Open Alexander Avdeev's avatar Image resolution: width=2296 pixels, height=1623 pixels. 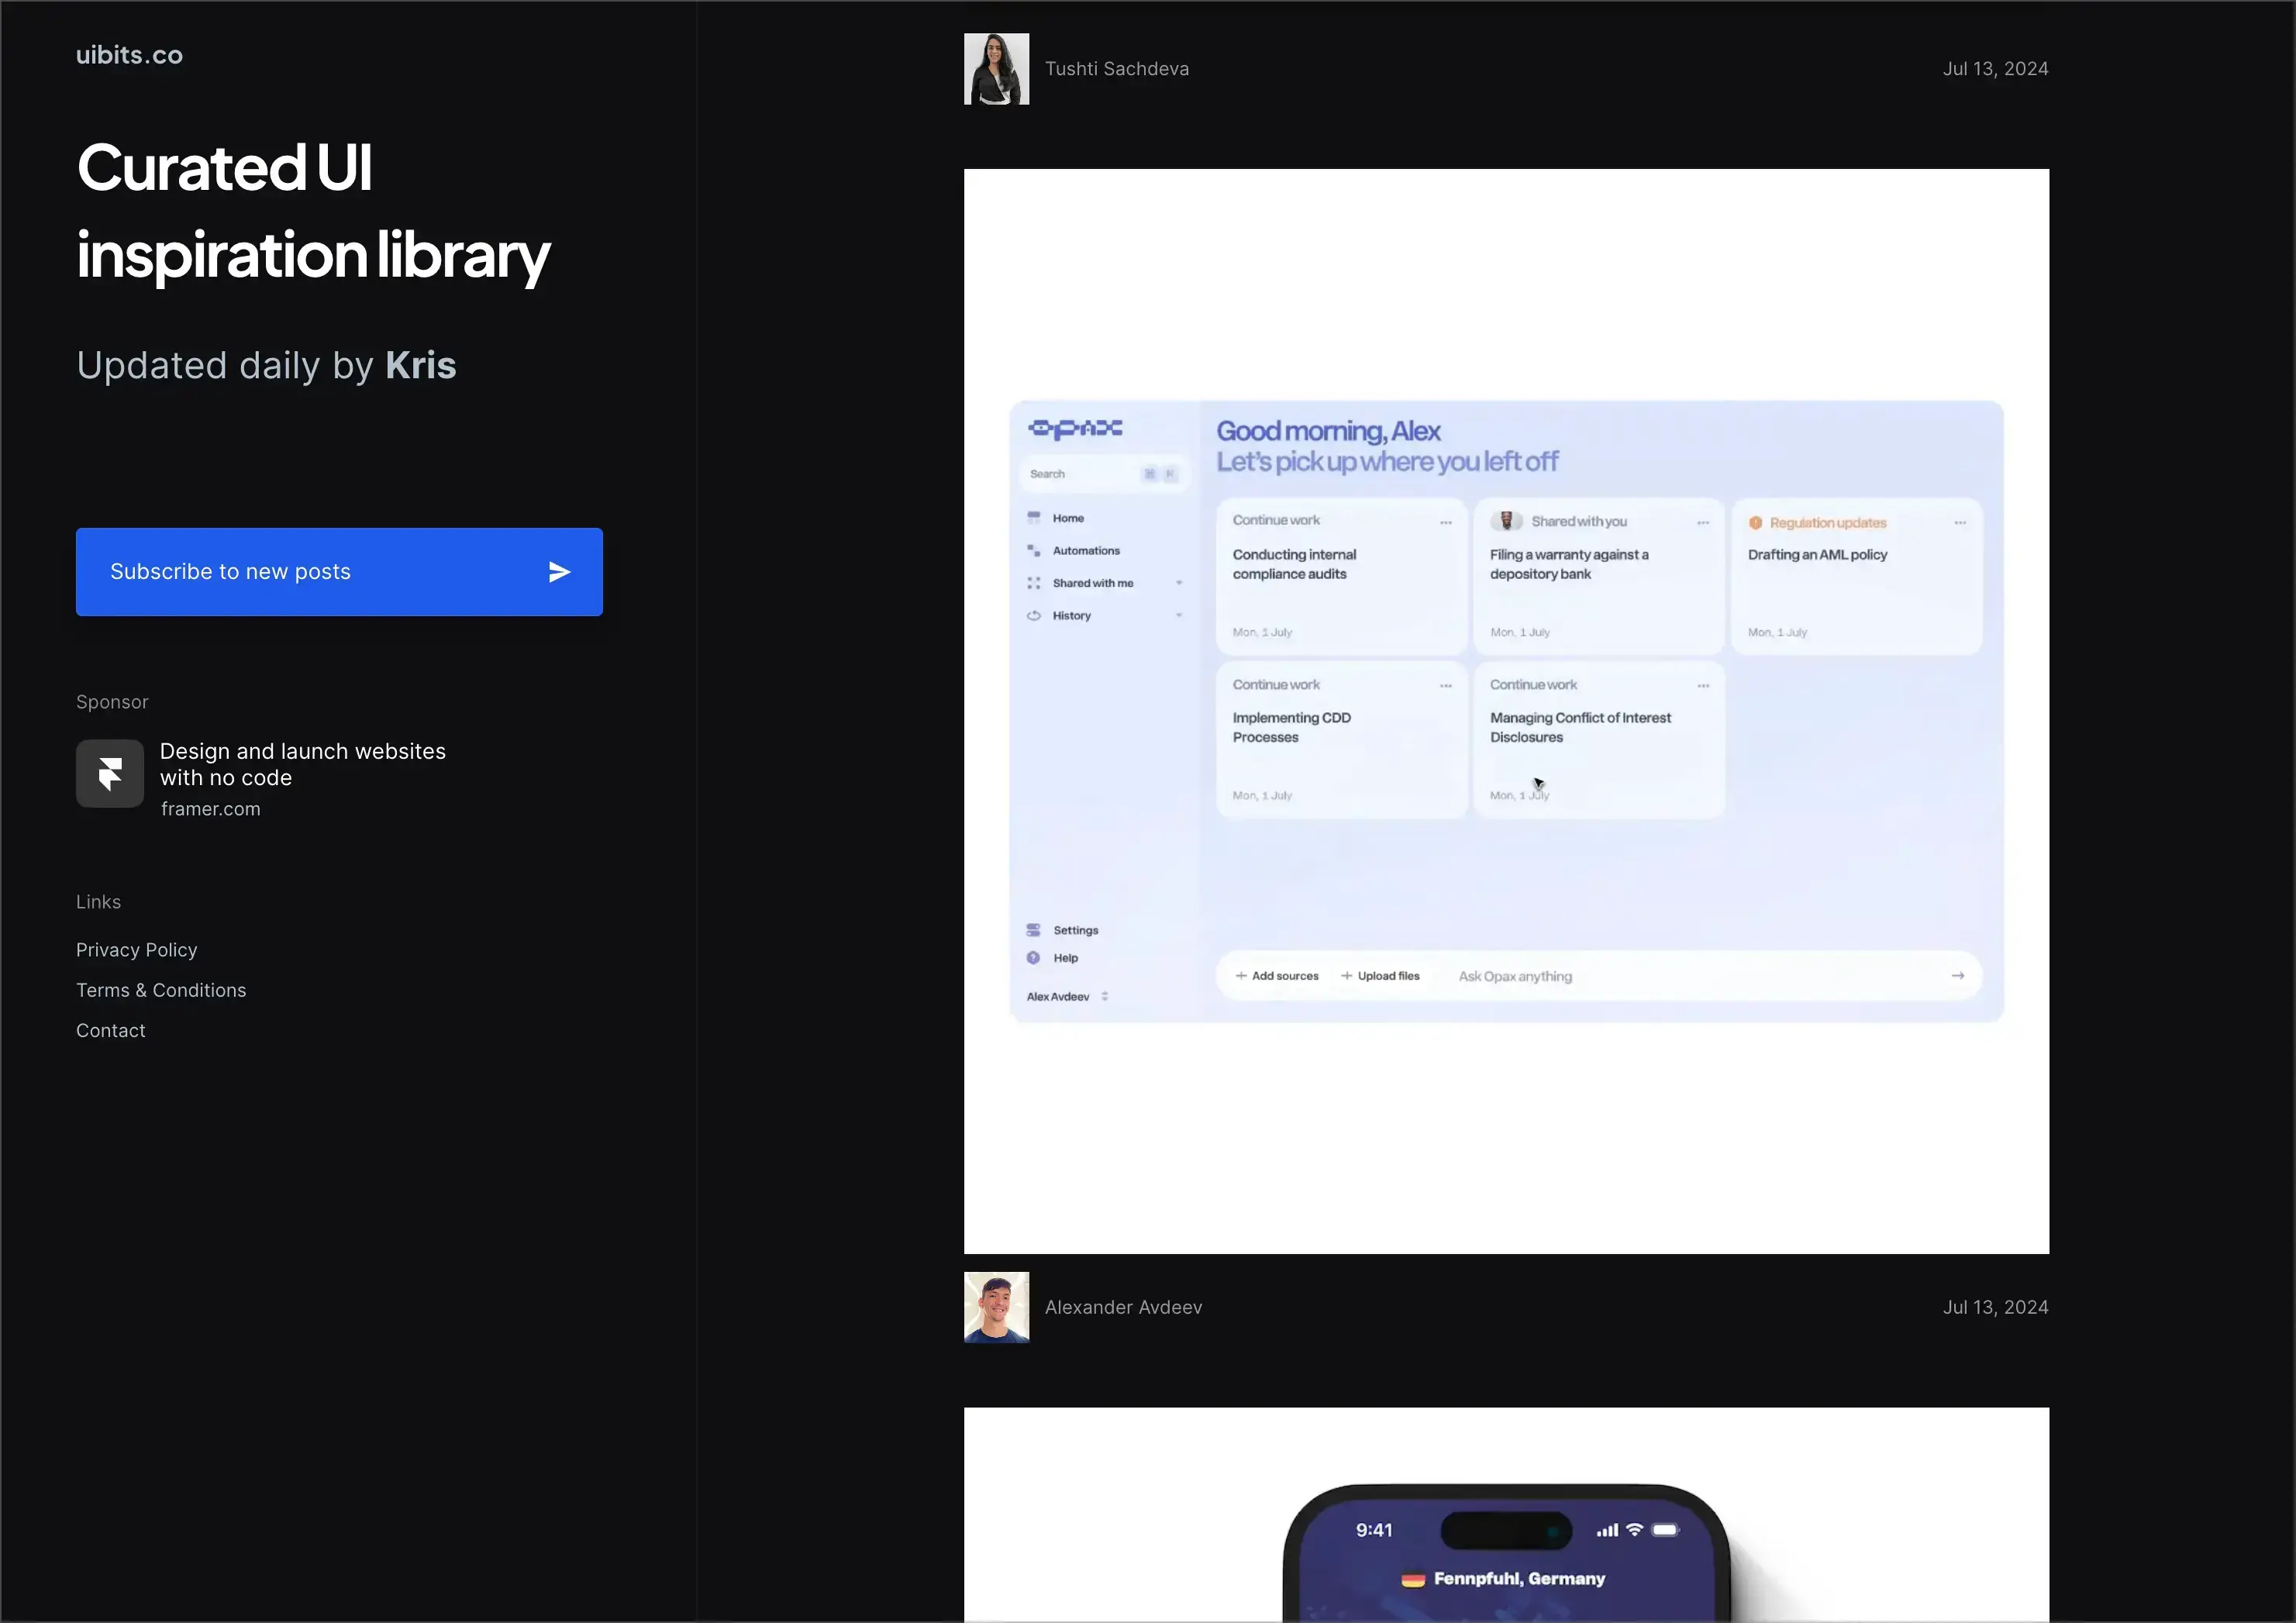[x=996, y=1307]
